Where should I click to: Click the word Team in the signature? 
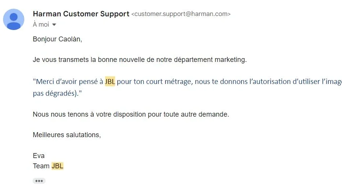pos(41,166)
